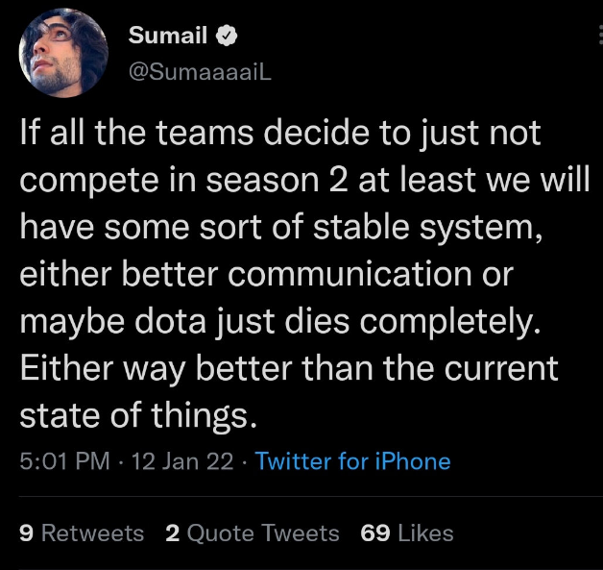View the 9 Retweets list
Image resolution: width=603 pixels, height=570 pixels.
82,533
